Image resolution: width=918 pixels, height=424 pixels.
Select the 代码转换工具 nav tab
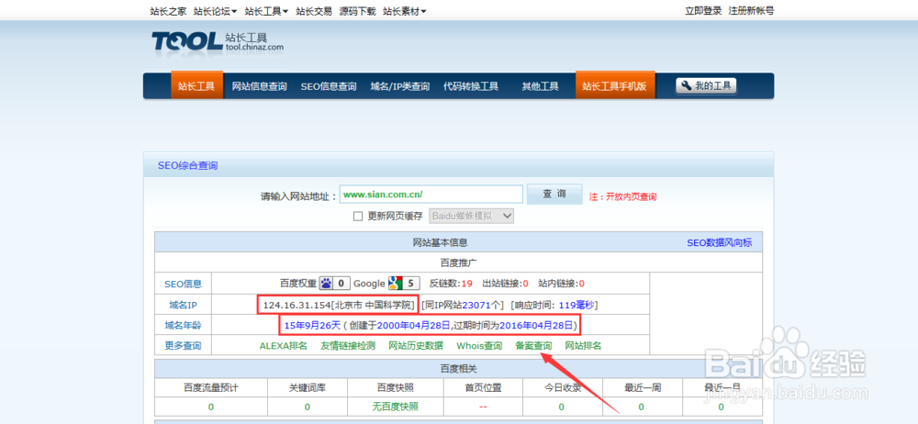click(471, 86)
